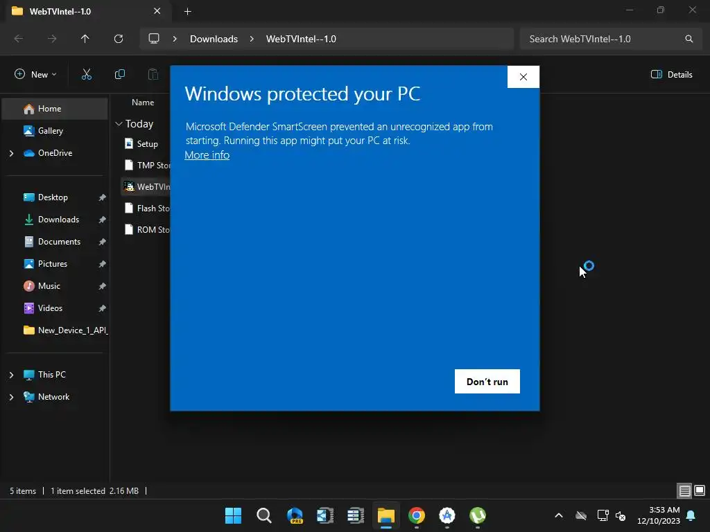Expand chevron after Downloads in breadcrumb

pos(252,39)
